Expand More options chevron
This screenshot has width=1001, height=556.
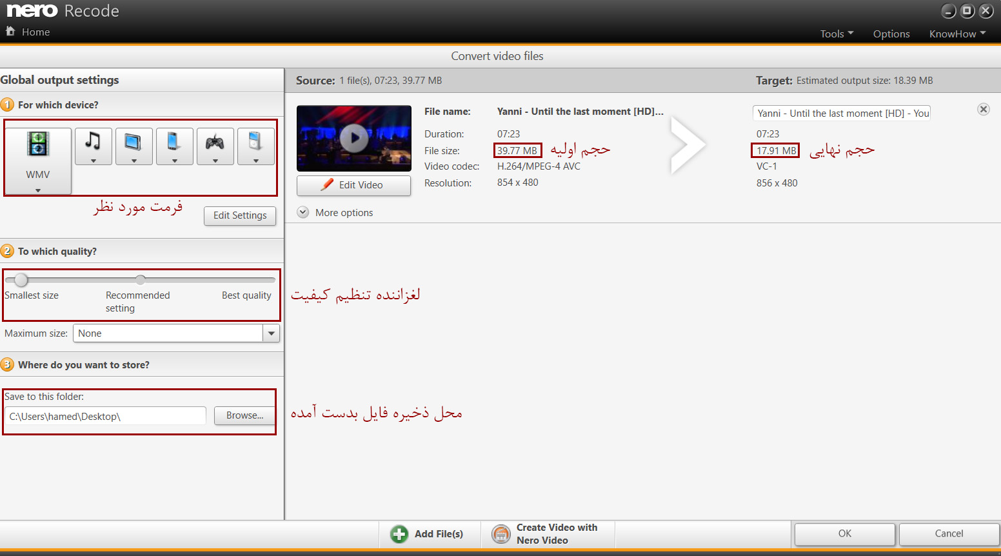click(x=303, y=212)
